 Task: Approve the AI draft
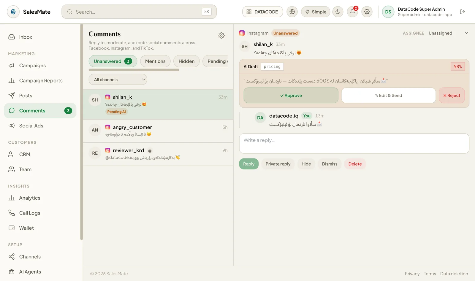(x=291, y=96)
